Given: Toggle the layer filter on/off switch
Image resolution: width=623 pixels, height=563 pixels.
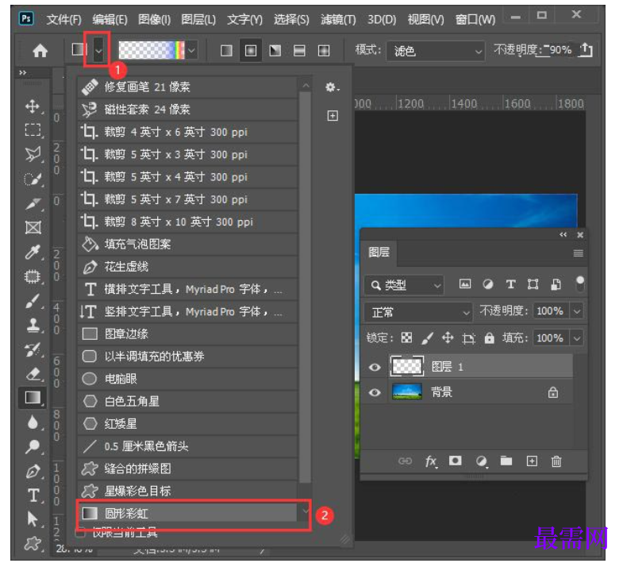Looking at the screenshot, I should click(580, 284).
